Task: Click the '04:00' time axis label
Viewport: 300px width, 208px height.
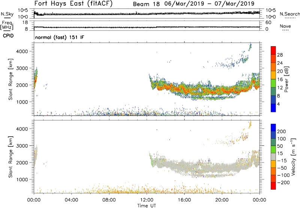Action: 71,200
